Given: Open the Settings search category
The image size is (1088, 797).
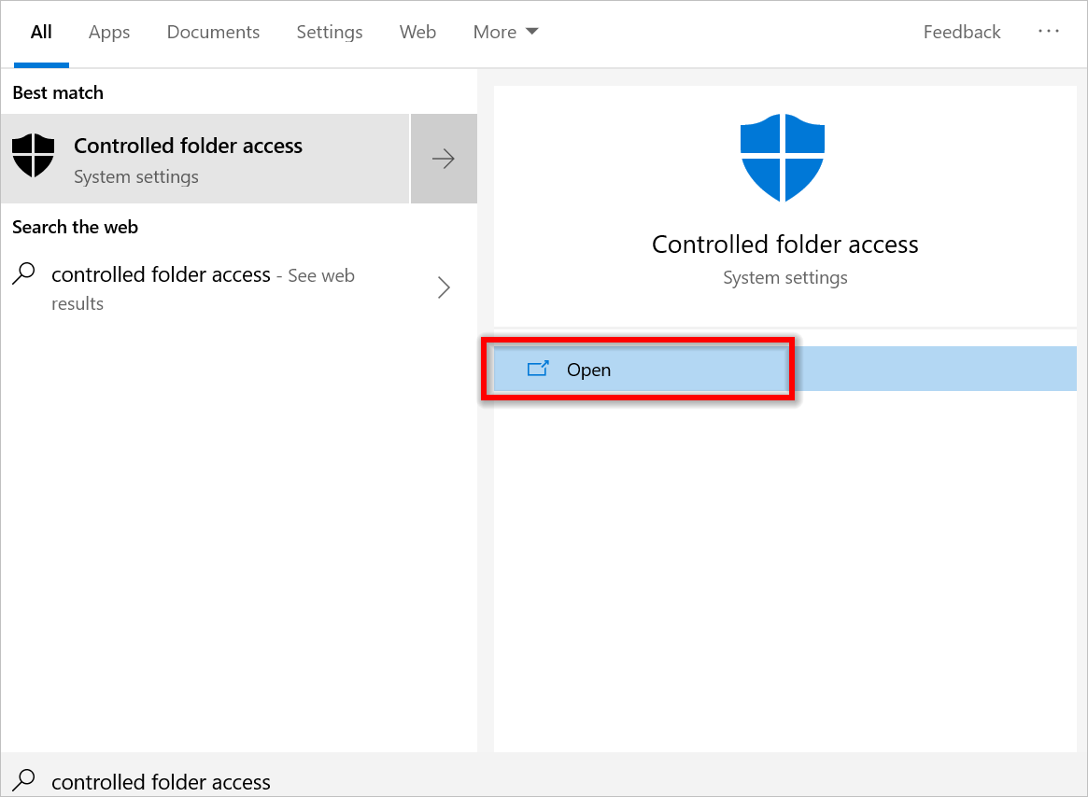Looking at the screenshot, I should [x=329, y=31].
